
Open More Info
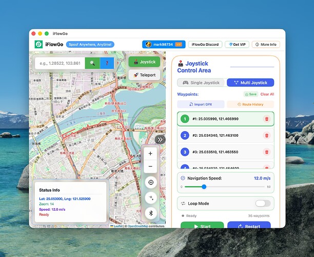coord(266,44)
